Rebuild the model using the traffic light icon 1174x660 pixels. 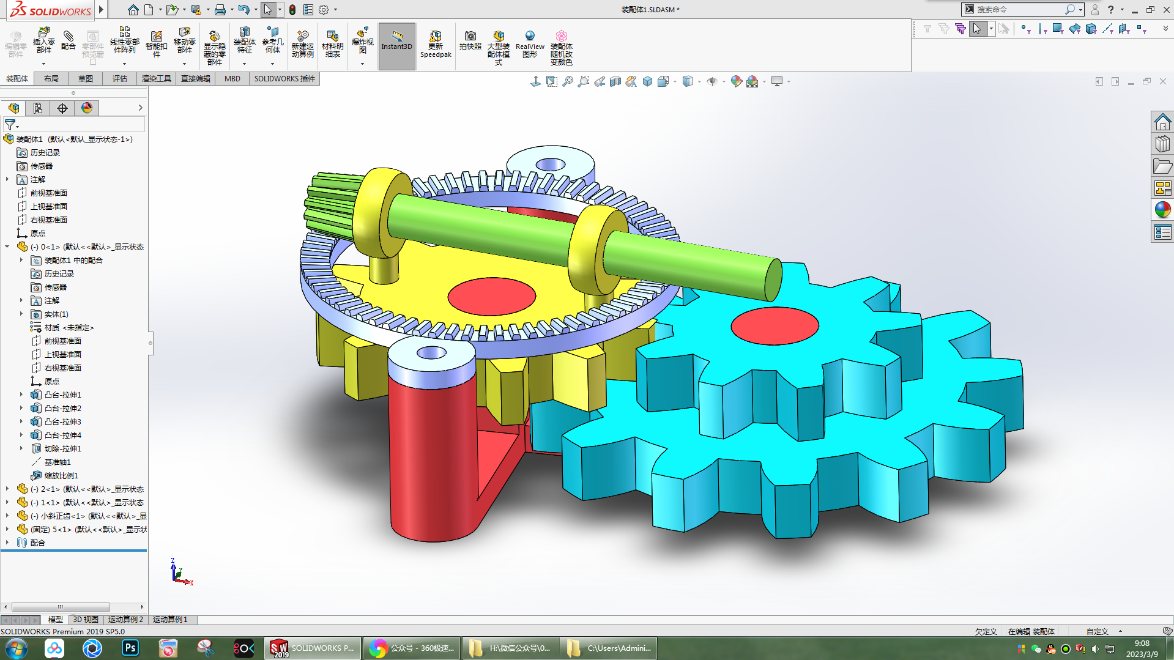[x=292, y=10]
